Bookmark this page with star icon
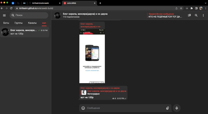Image resolution: width=208 pixels, height=114 pixels. click(181, 8)
